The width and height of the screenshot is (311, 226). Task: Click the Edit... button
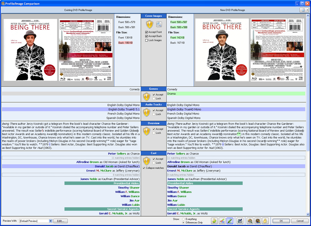tap(60, 221)
